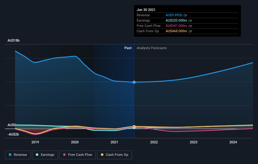
Task: Click the 2021 x-axis label
Action: pos(114,142)
